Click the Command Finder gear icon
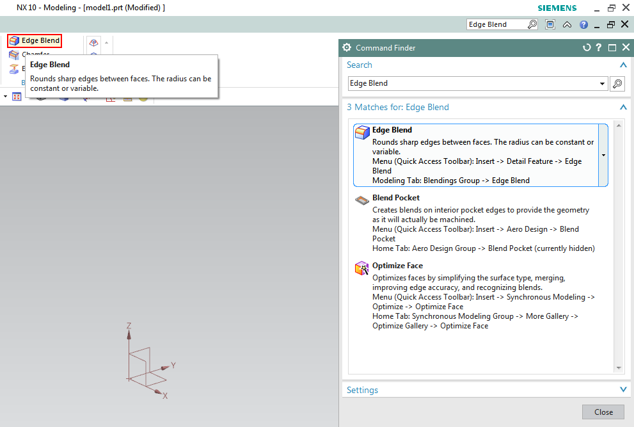The height and width of the screenshot is (427, 634). pos(347,47)
